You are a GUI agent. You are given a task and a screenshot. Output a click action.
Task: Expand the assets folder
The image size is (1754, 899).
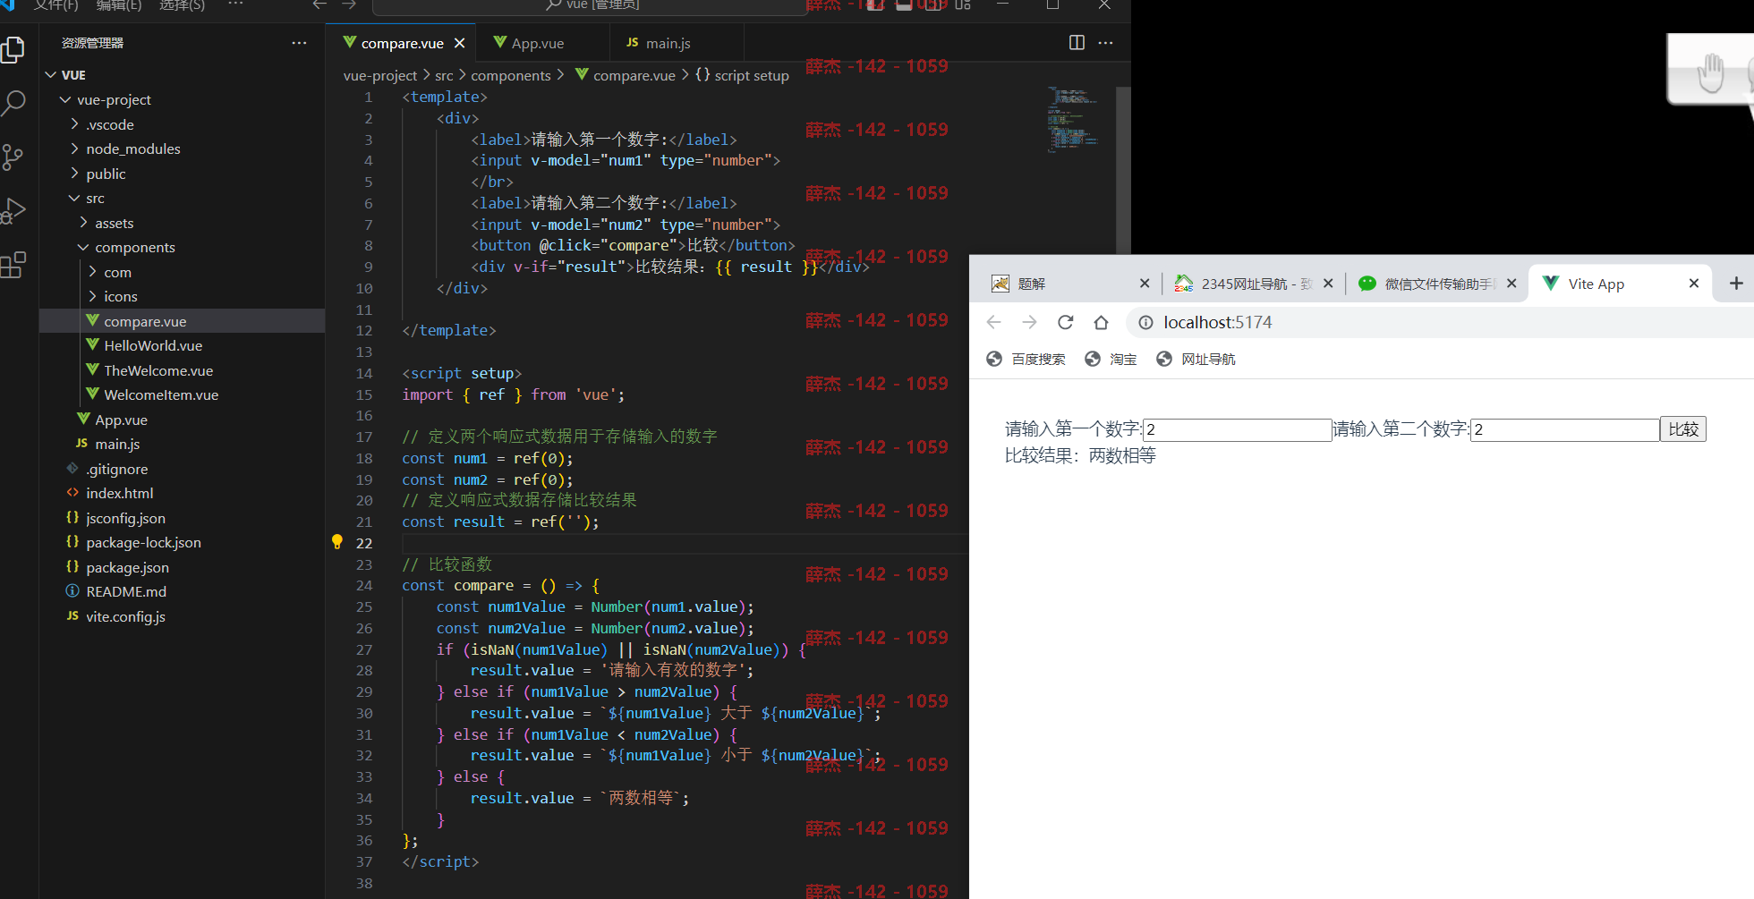coord(83,223)
